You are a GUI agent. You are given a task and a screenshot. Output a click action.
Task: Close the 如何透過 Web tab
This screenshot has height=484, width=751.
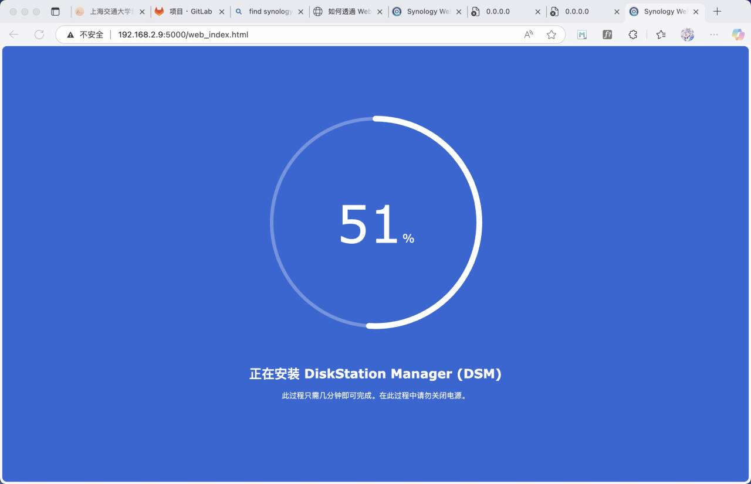coord(380,12)
